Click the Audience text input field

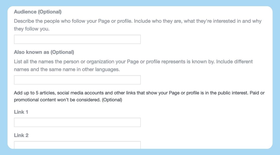tap(77, 39)
